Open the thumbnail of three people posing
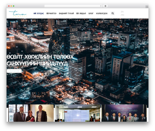The width and height of the screenshot is (155, 131). [31, 113]
